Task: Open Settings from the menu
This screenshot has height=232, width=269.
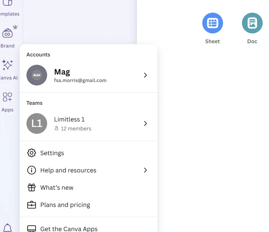Action: coord(89,153)
